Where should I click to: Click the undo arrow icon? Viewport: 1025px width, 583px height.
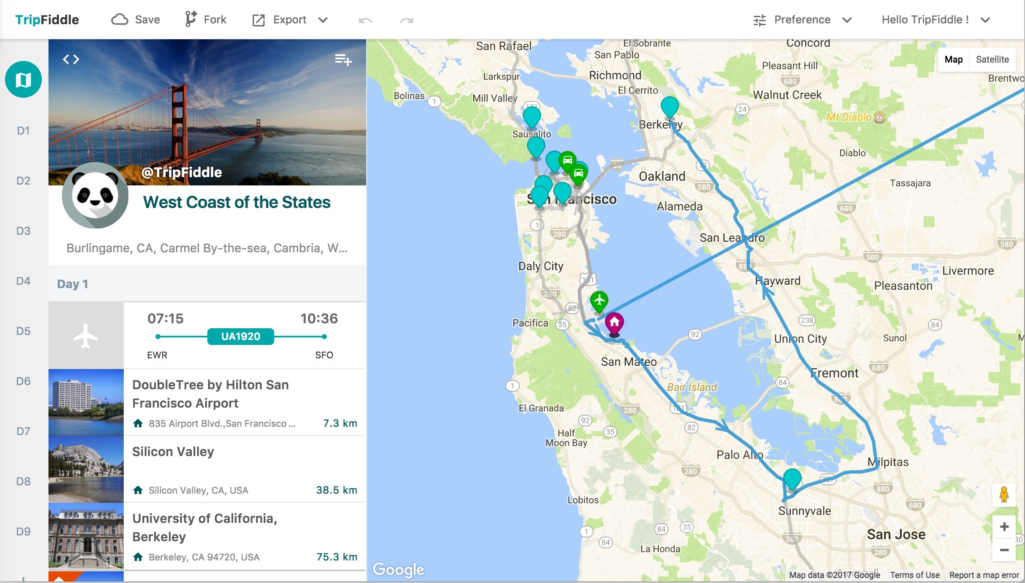(365, 20)
